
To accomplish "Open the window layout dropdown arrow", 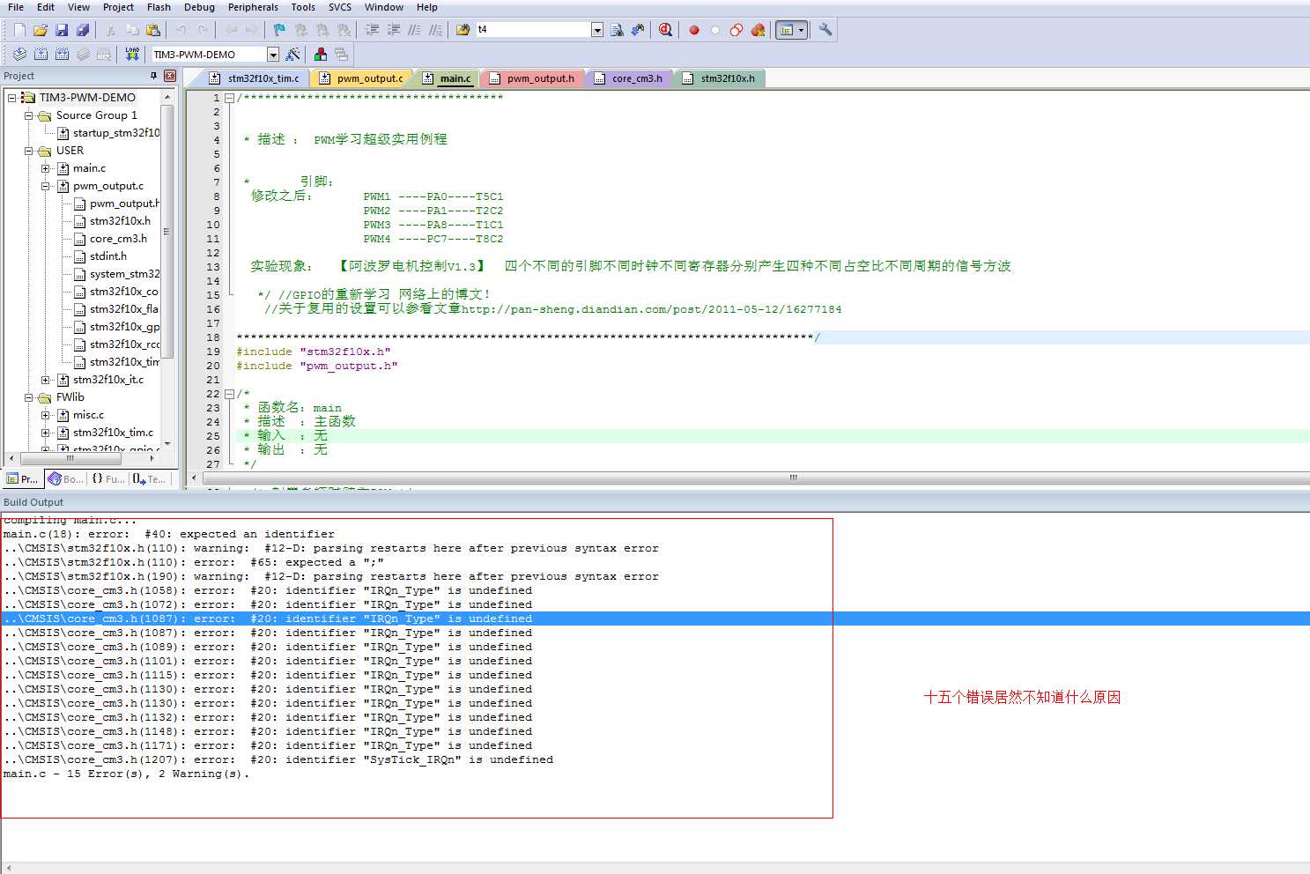I will (x=801, y=30).
